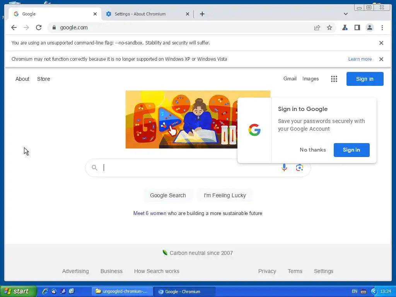Start voice search with the microphone icon
The image size is (396, 297).
click(284, 167)
